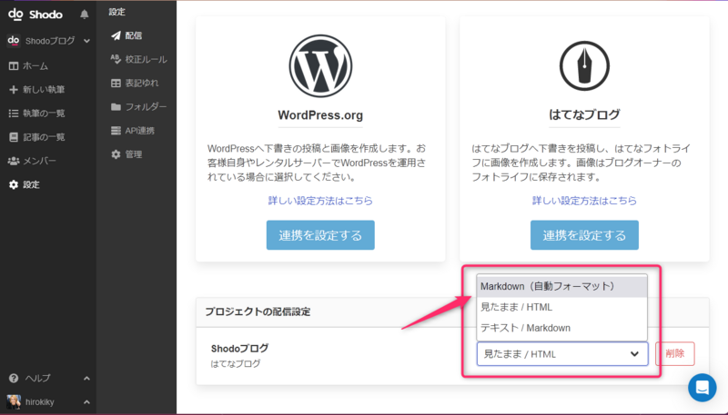Click WordPress.org heading
The width and height of the screenshot is (728, 415).
320,115
